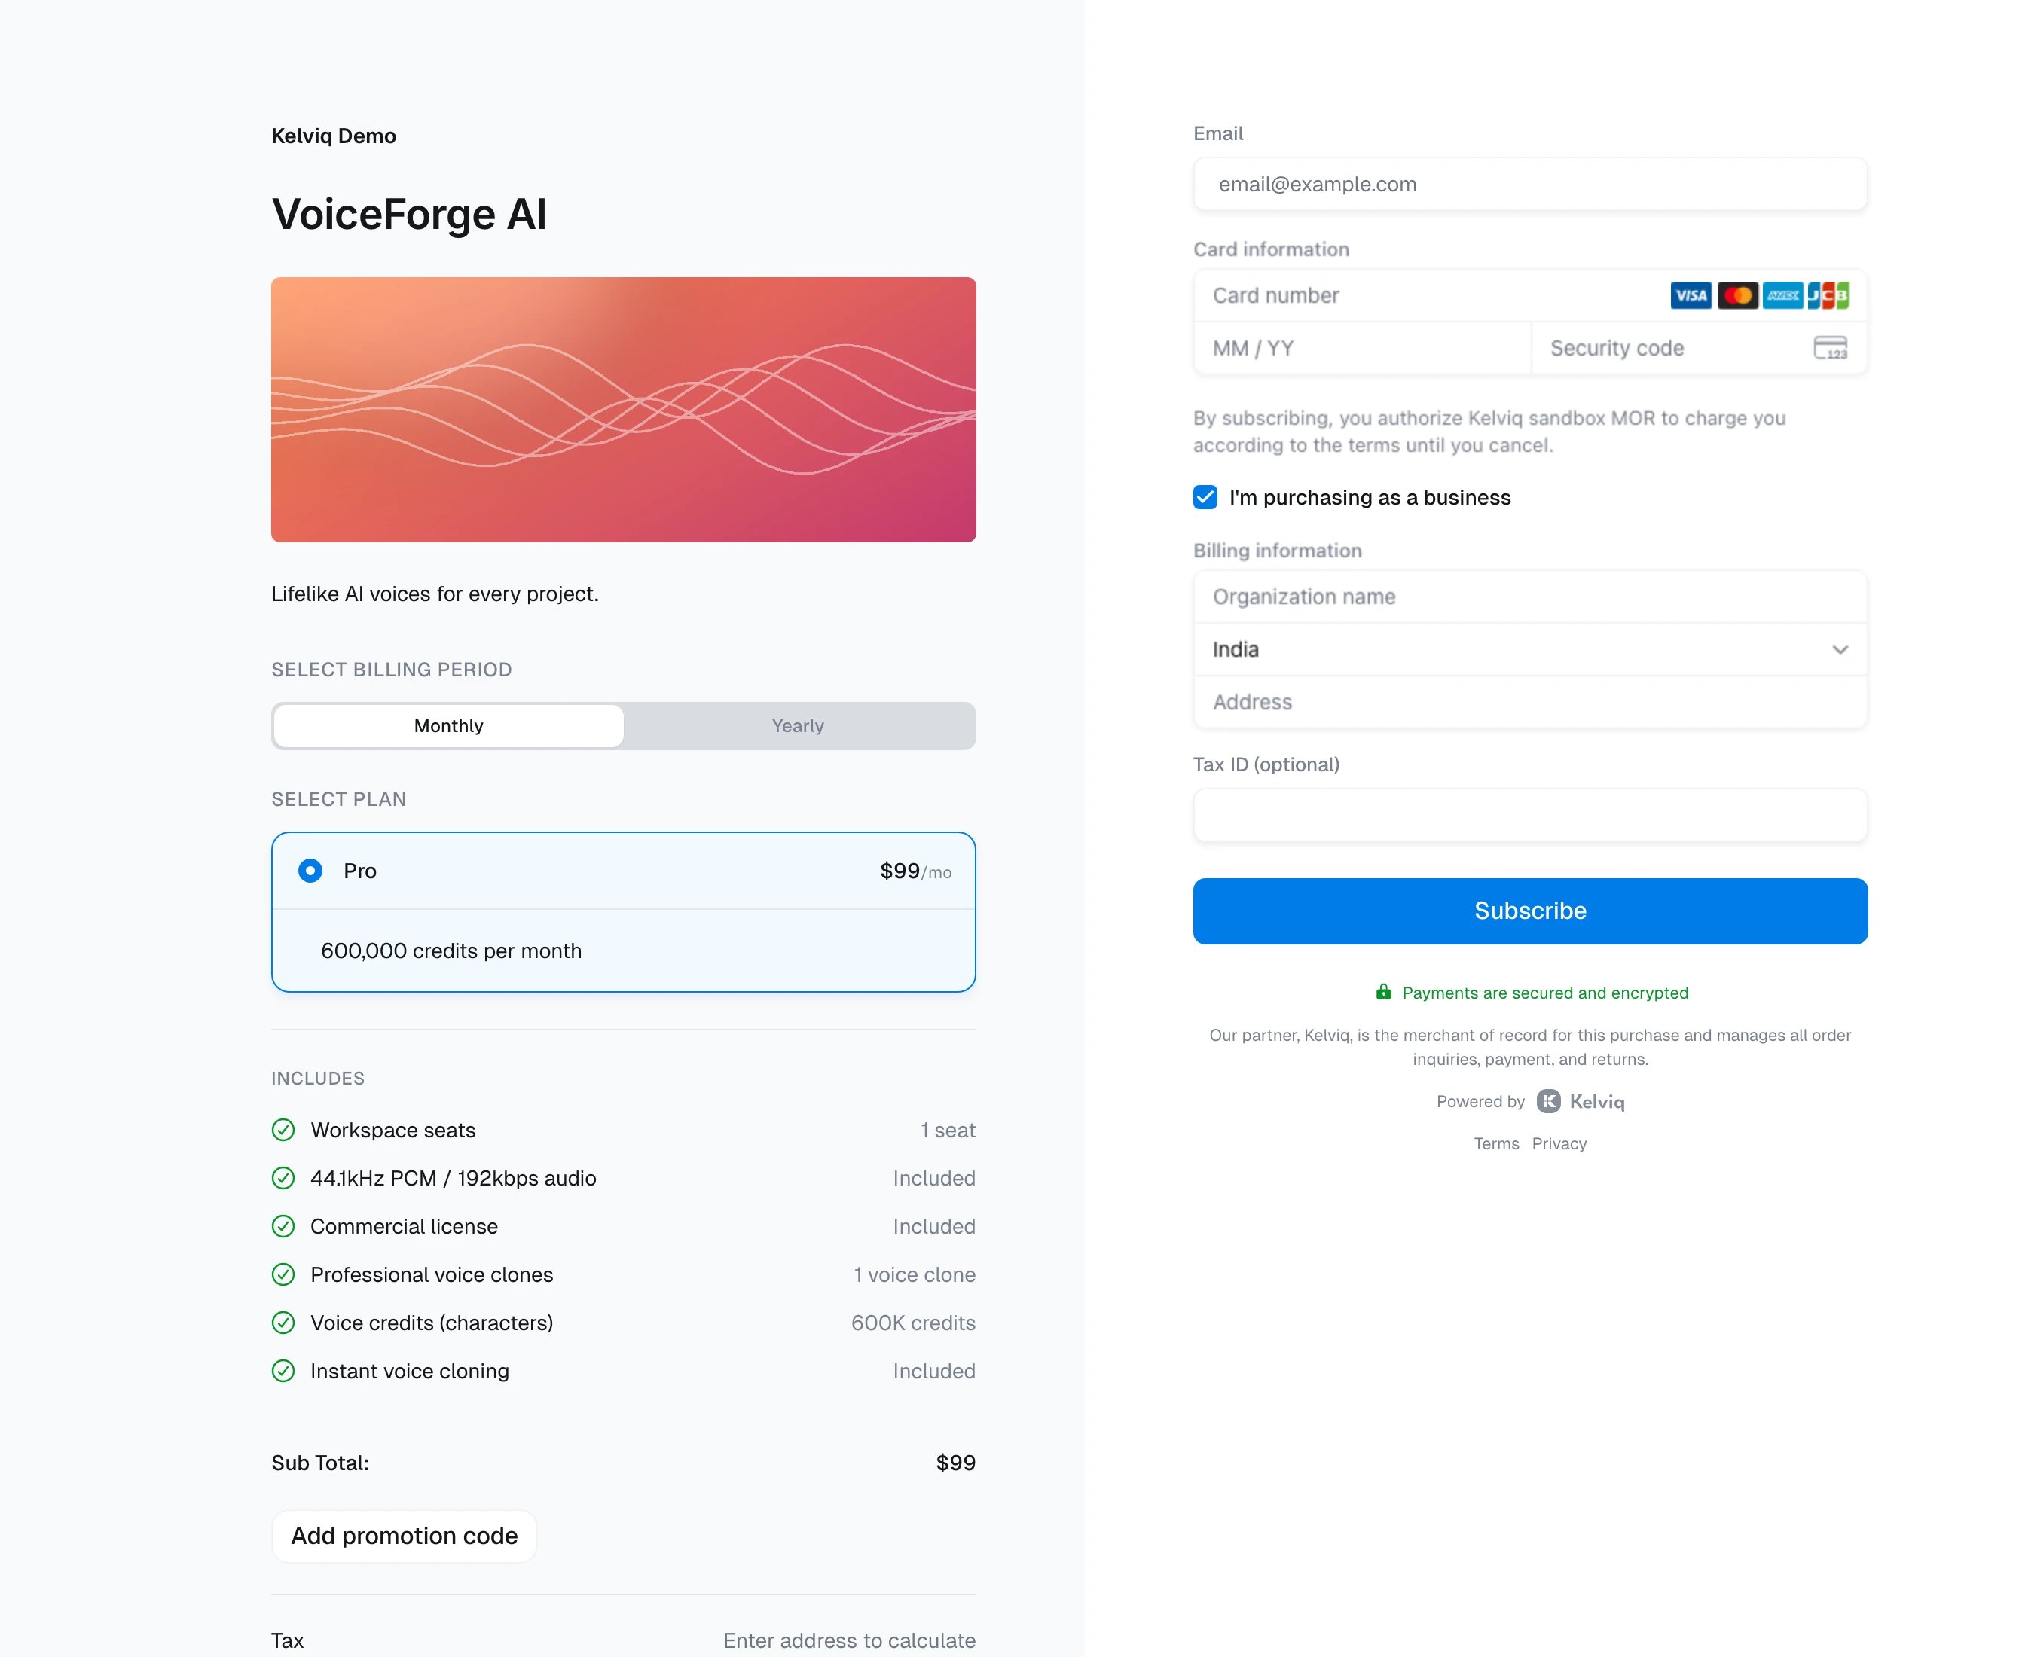Screen dimensions: 2019x1657
Task: Click the 600,000 credits per month text
Action: 451,951
